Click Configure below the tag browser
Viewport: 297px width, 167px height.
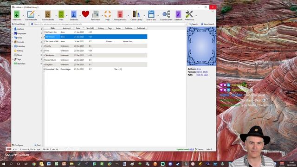[17, 145]
